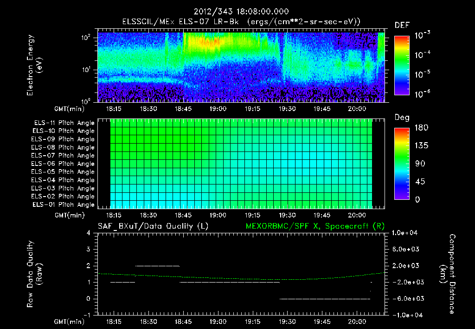Click the 10^2 electron energy tick label

point(86,38)
